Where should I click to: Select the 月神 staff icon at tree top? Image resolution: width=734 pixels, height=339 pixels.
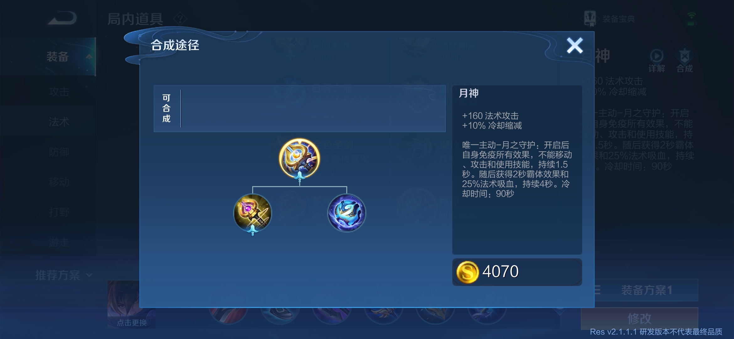point(300,158)
